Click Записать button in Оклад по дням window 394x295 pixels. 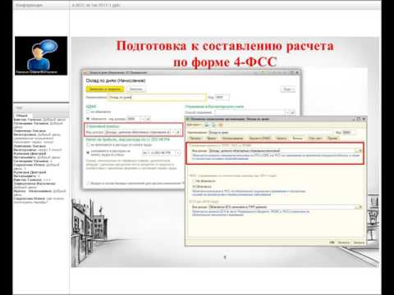[x=136, y=89]
